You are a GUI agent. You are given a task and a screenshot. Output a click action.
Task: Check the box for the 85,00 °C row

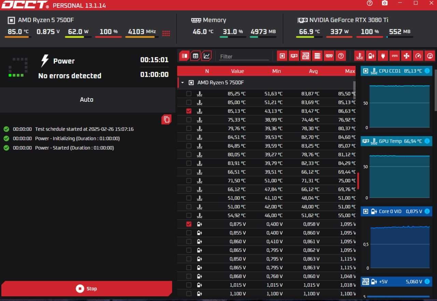click(x=189, y=102)
